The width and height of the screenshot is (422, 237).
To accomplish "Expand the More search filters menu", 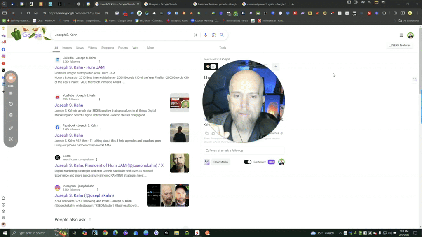I will [x=149, y=48].
